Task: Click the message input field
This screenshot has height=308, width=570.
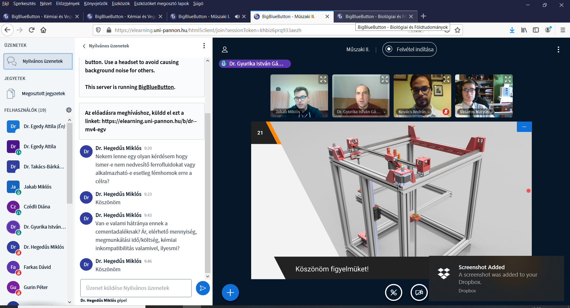Action: (136, 288)
